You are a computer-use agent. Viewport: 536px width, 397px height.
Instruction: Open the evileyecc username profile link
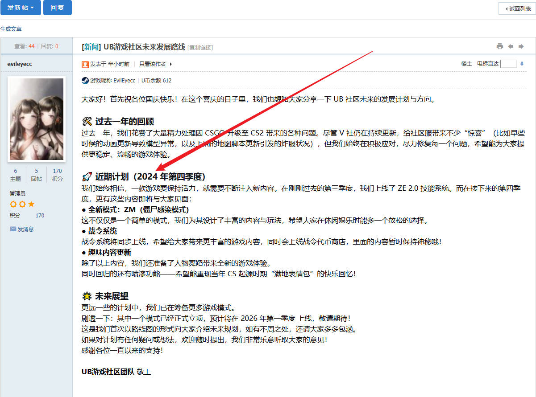point(20,64)
